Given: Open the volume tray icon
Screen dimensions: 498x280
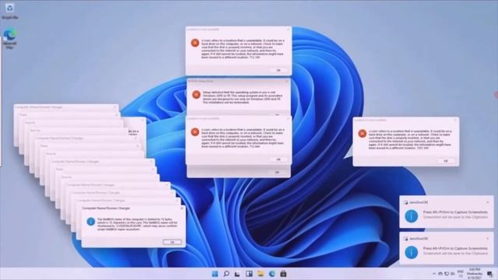Looking at the screenshot, I should coord(453,274).
